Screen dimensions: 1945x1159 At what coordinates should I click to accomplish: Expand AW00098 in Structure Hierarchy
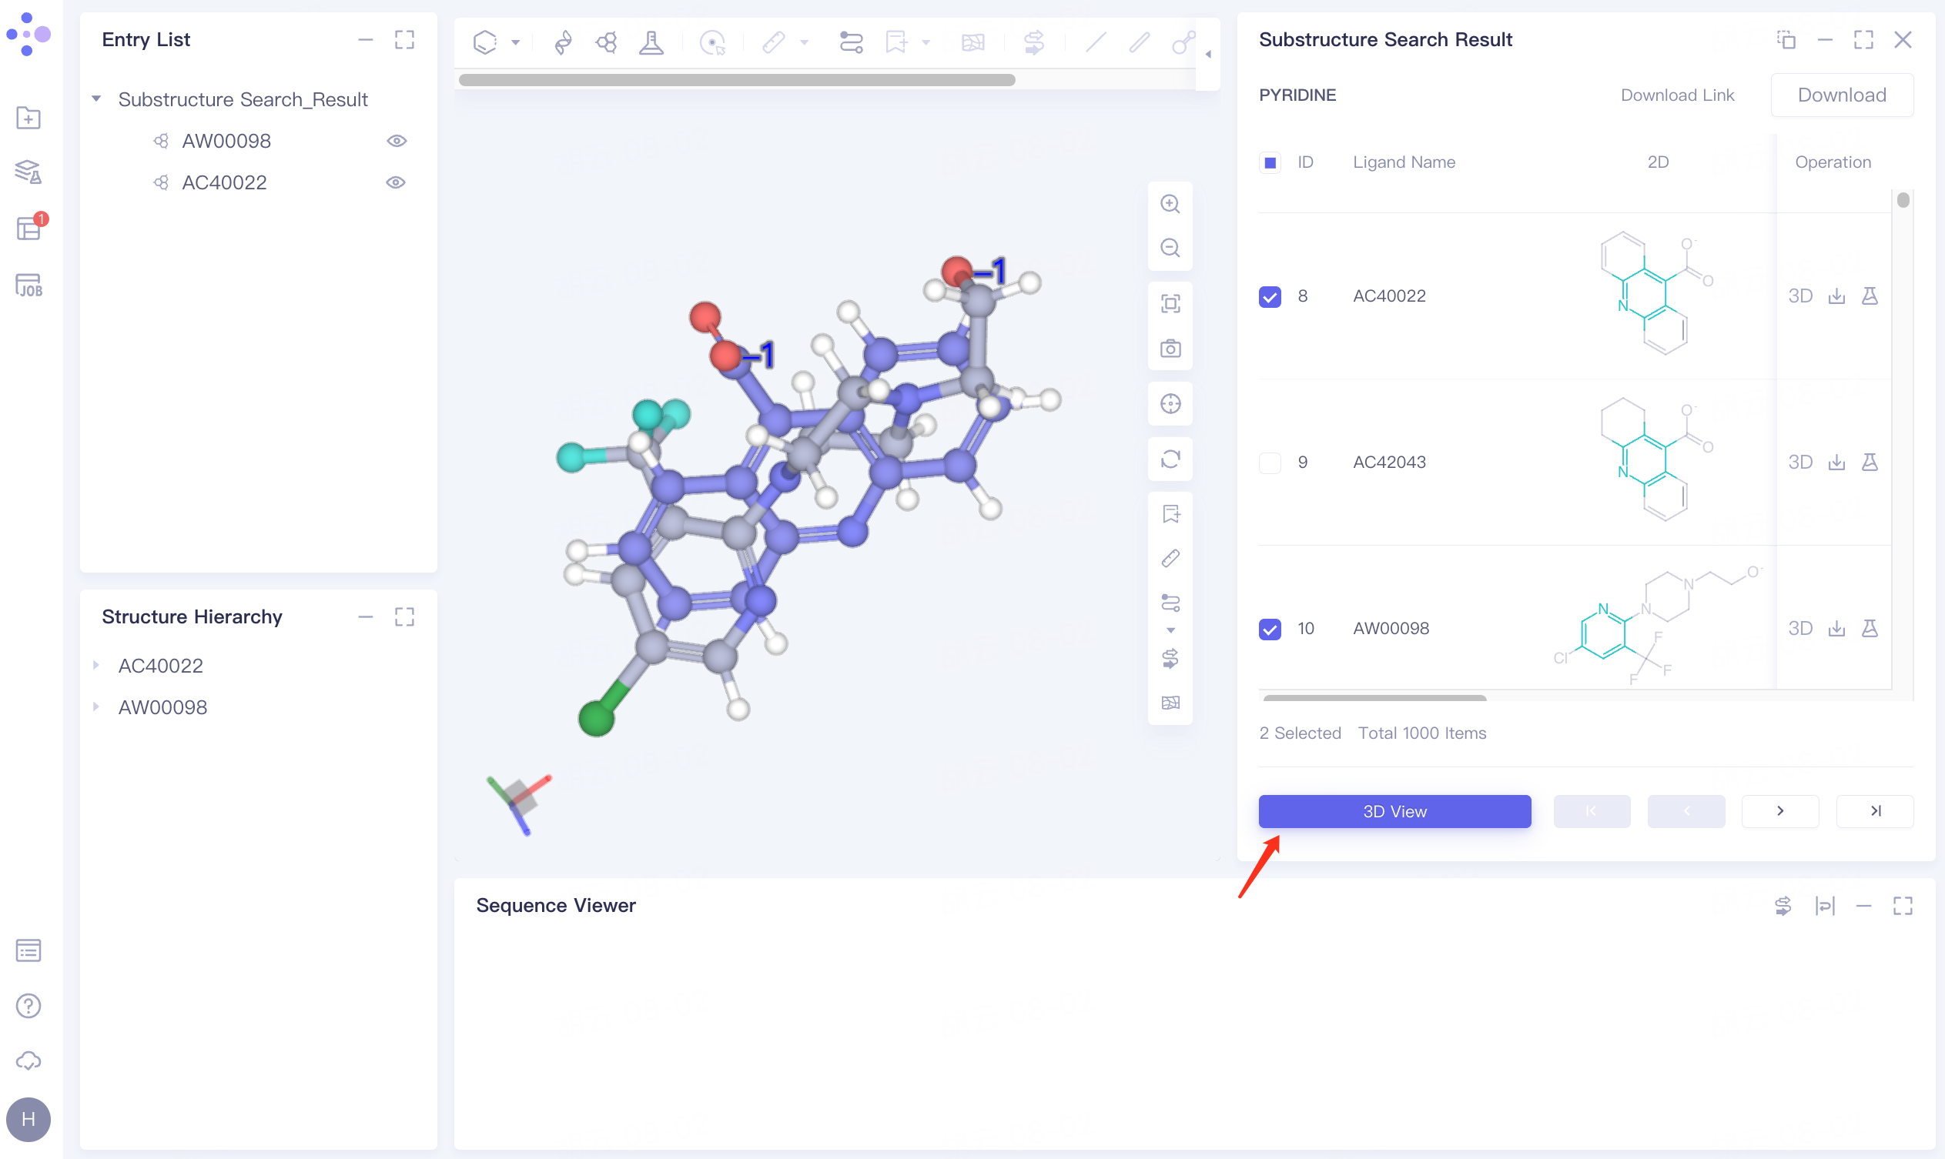click(x=97, y=706)
